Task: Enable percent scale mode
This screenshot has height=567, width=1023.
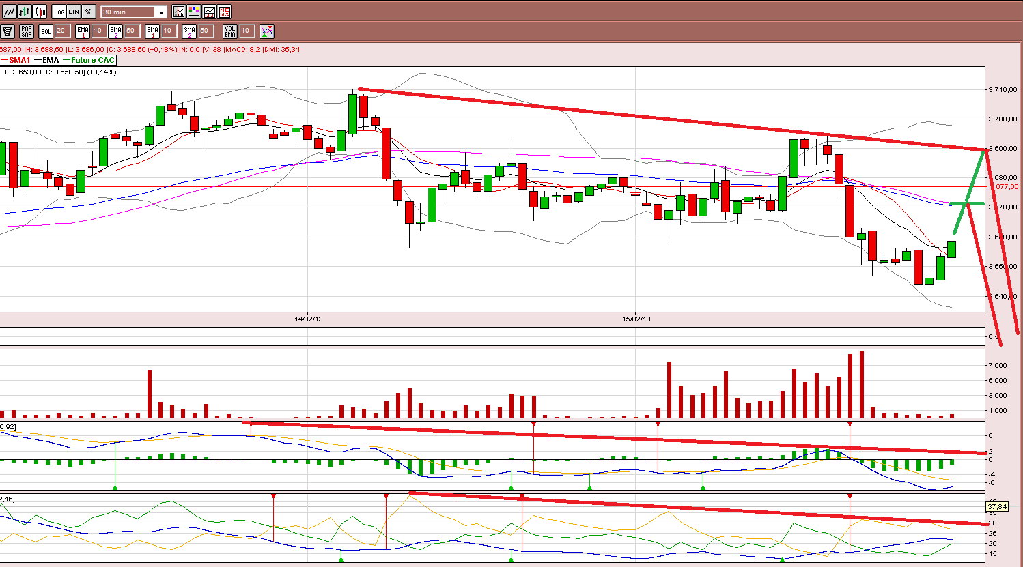Action: click(x=89, y=12)
